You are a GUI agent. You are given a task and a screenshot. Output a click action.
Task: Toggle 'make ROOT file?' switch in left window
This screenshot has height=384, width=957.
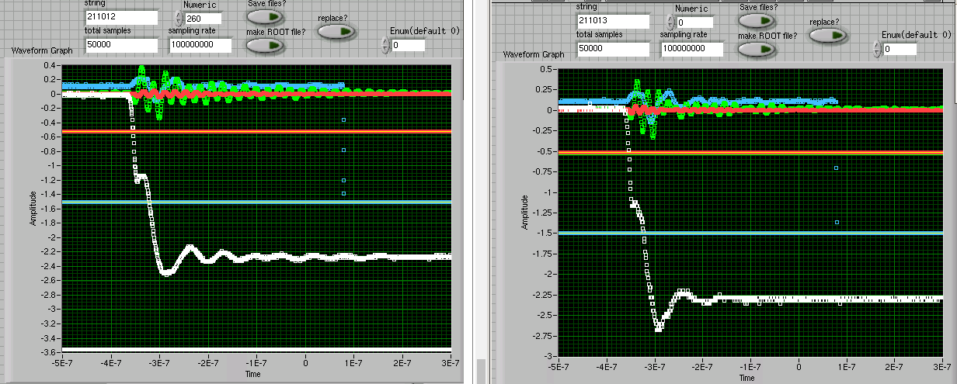click(x=266, y=46)
